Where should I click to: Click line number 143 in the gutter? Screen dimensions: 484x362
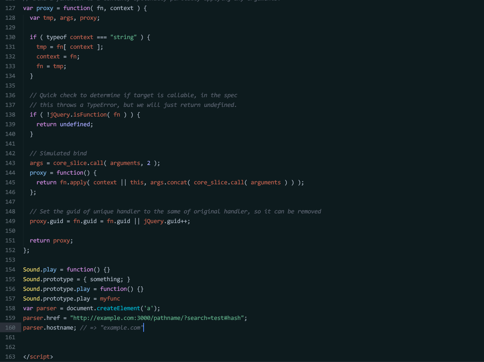pos(10,163)
